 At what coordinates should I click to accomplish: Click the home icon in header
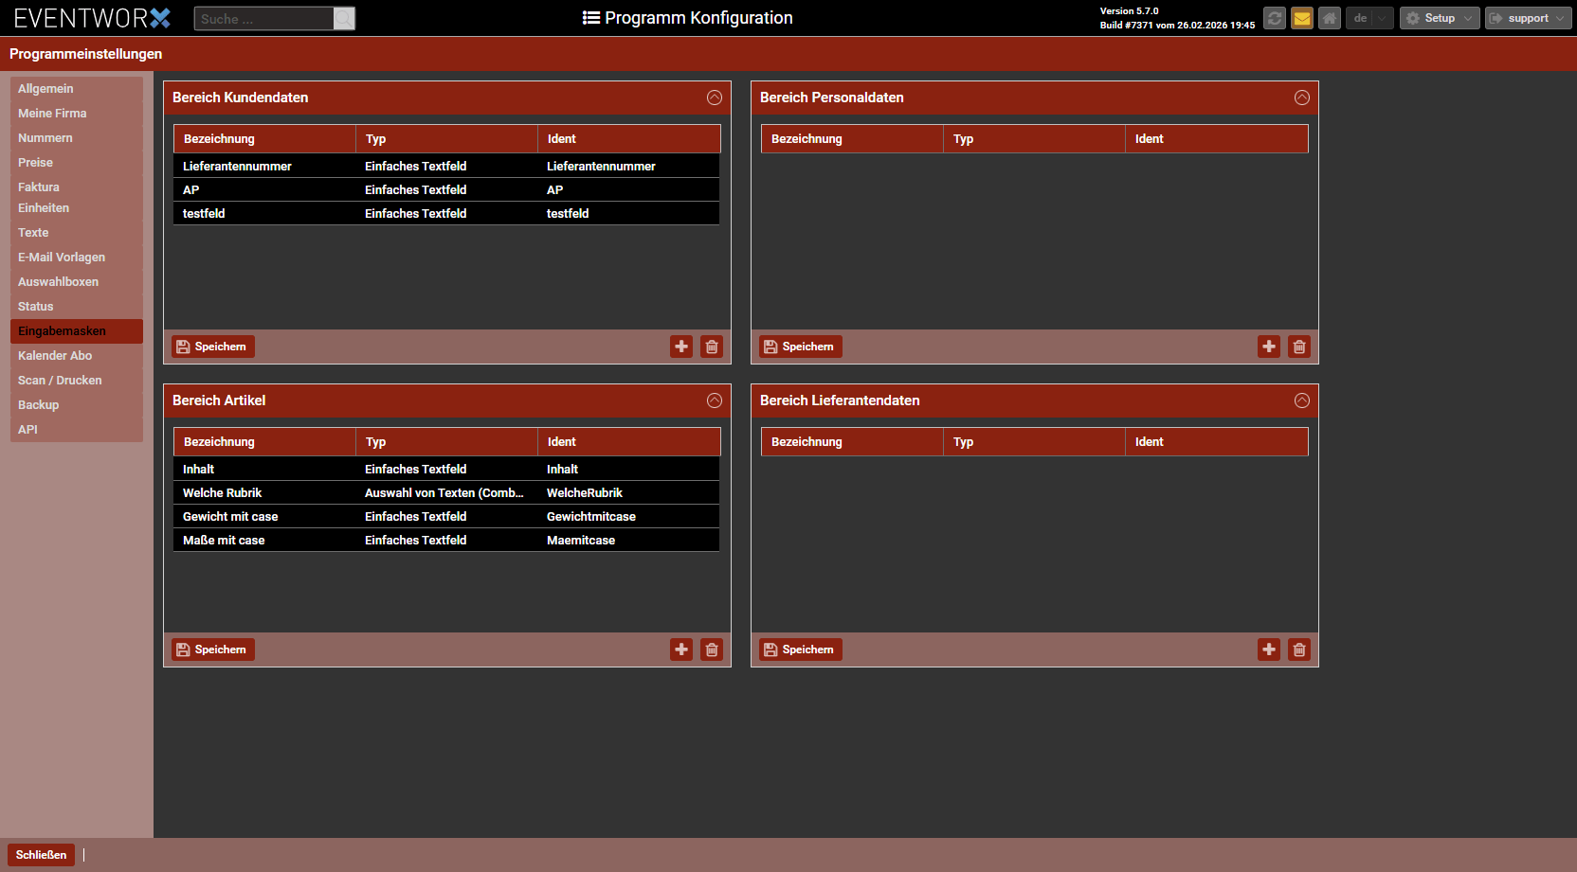point(1330,18)
